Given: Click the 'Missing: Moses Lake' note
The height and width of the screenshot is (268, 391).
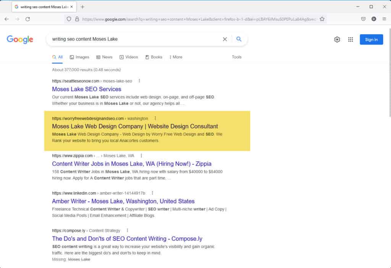Looking at the screenshot, I should [71, 259].
